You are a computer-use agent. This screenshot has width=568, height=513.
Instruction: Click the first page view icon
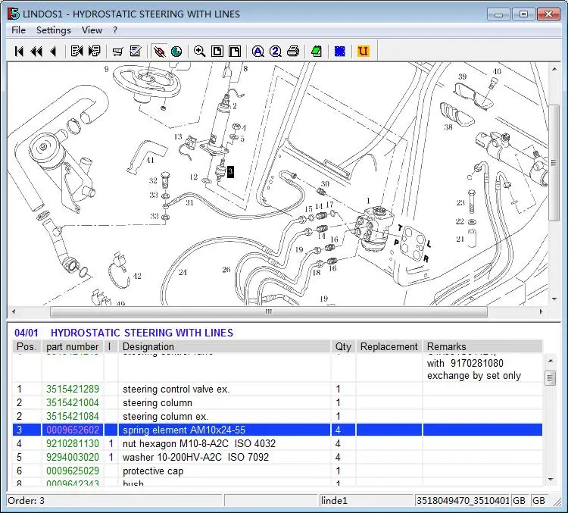pos(217,52)
